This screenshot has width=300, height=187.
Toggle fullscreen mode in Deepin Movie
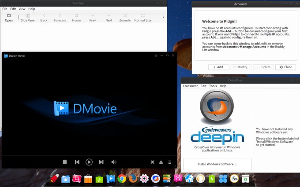tap(152, 162)
